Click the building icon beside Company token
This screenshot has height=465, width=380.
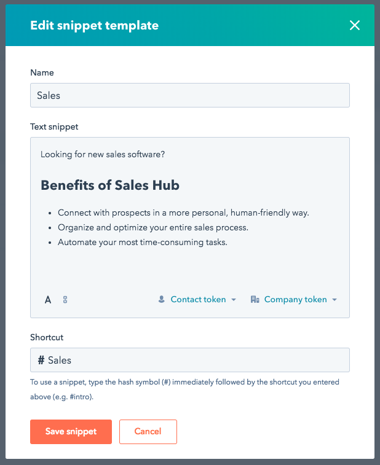coord(255,299)
